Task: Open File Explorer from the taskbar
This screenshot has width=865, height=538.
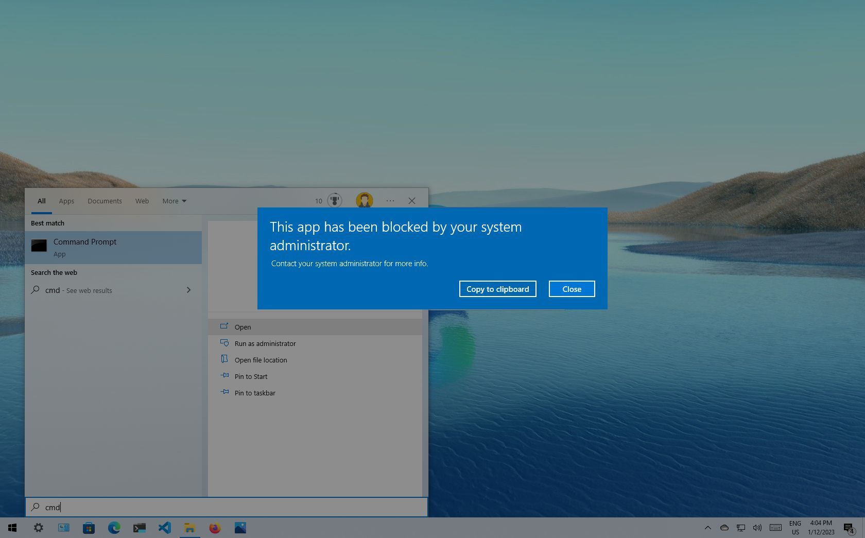Action: point(189,528)
